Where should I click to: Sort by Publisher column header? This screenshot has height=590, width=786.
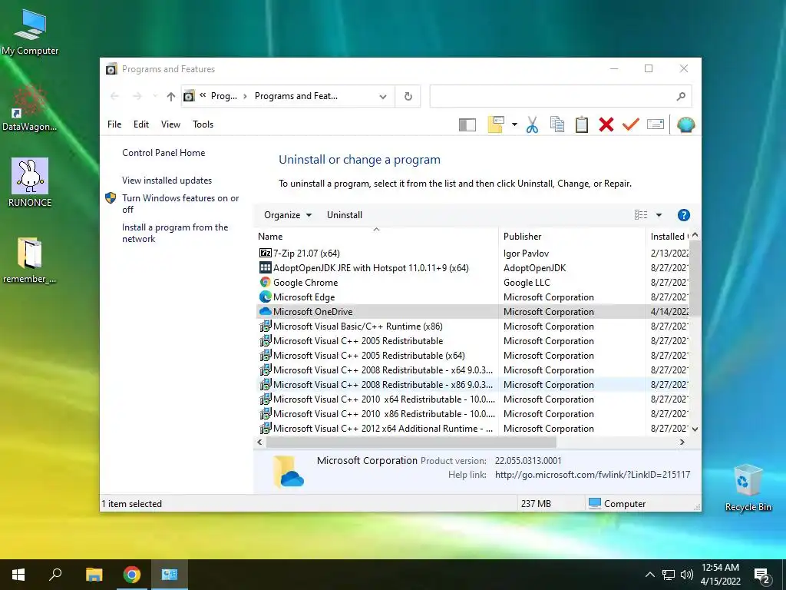(x=573, y=237)
